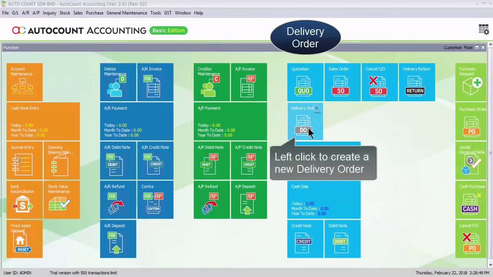Open Journal Entry tile

click(25, 160)
